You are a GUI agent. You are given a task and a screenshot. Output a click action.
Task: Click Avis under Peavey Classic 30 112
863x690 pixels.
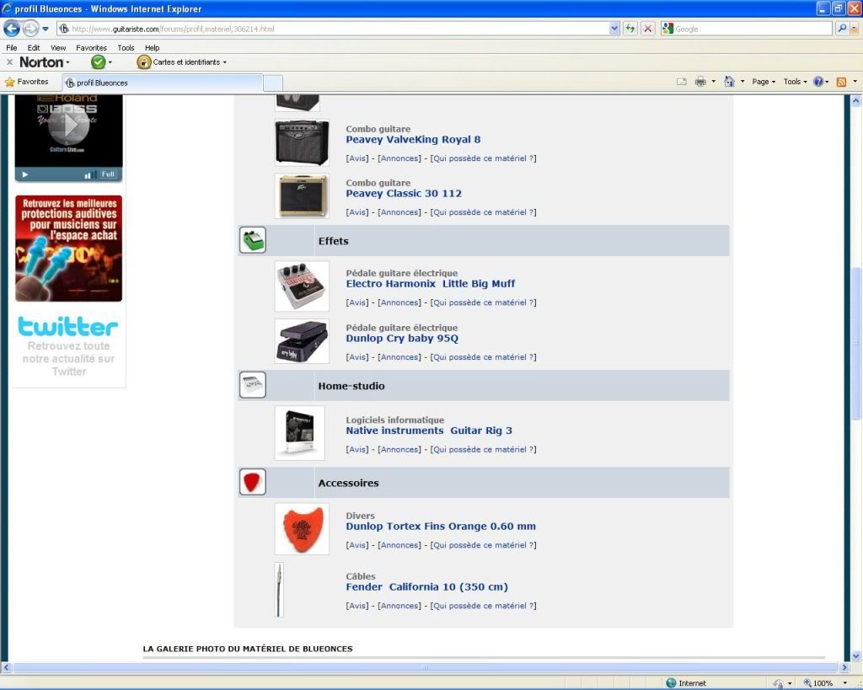click(357, 212)
